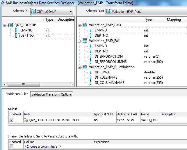Click the QRY_LOOKUP table icon in input tree
187x150 pixels.
coord(10,25)
